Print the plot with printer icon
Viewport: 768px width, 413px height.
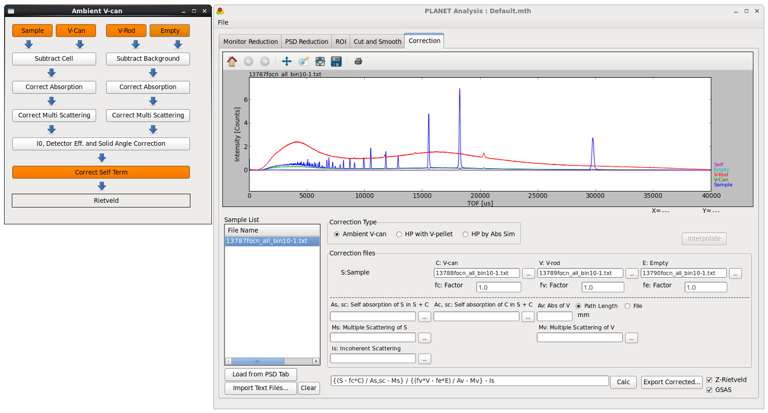click(x=358, y=61)
